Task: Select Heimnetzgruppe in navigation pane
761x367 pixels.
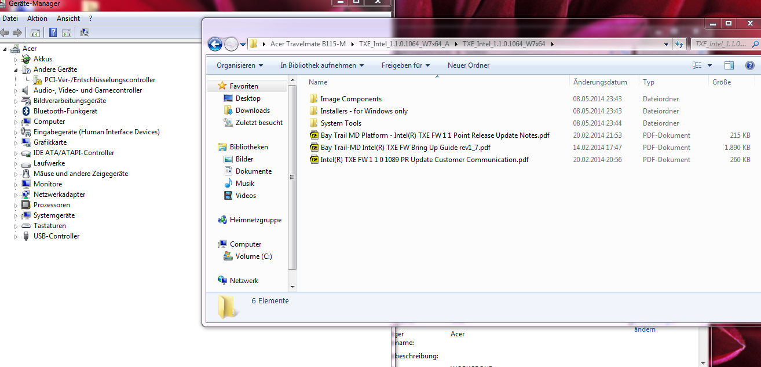Action: pos(255,220)
